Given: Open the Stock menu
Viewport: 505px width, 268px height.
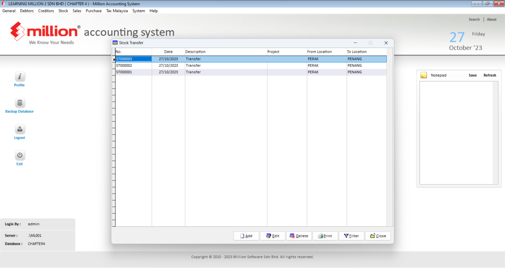Looking at the screenshot, I should click(63, 11).
